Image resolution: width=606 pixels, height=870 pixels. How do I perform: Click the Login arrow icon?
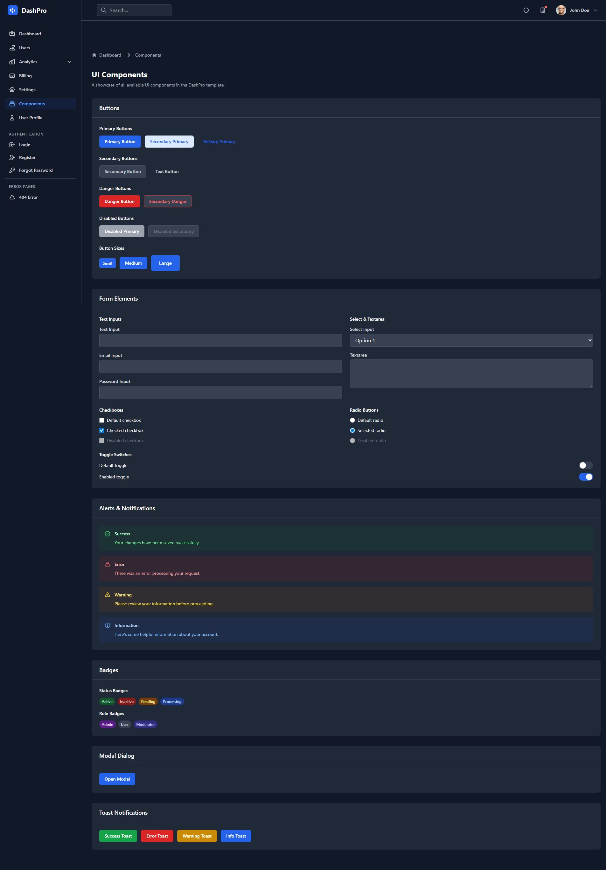12,145
